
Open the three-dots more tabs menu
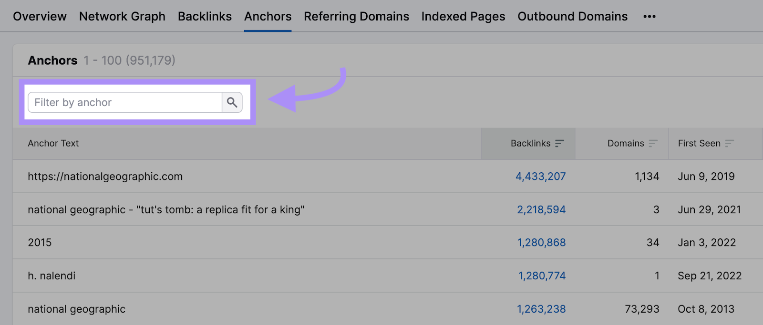[x=649, y=17]
